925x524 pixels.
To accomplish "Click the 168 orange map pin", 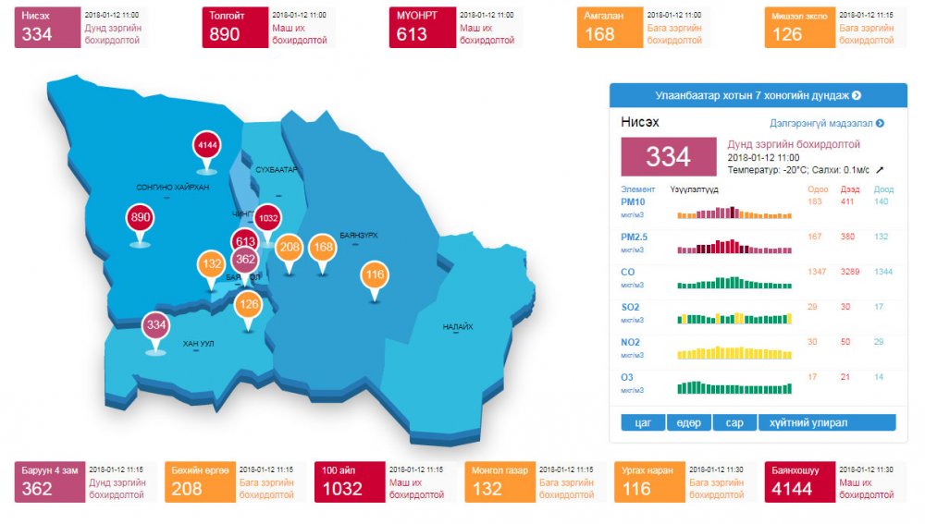I will click(x=323, y=247).
